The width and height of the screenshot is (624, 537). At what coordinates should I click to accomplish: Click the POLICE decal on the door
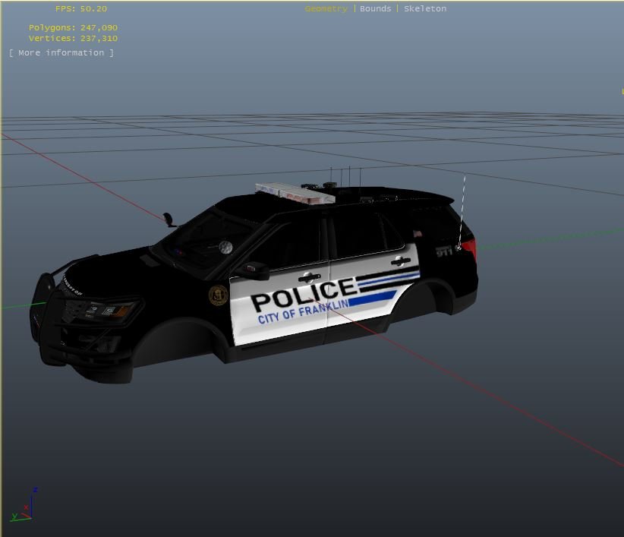point(303,294)
